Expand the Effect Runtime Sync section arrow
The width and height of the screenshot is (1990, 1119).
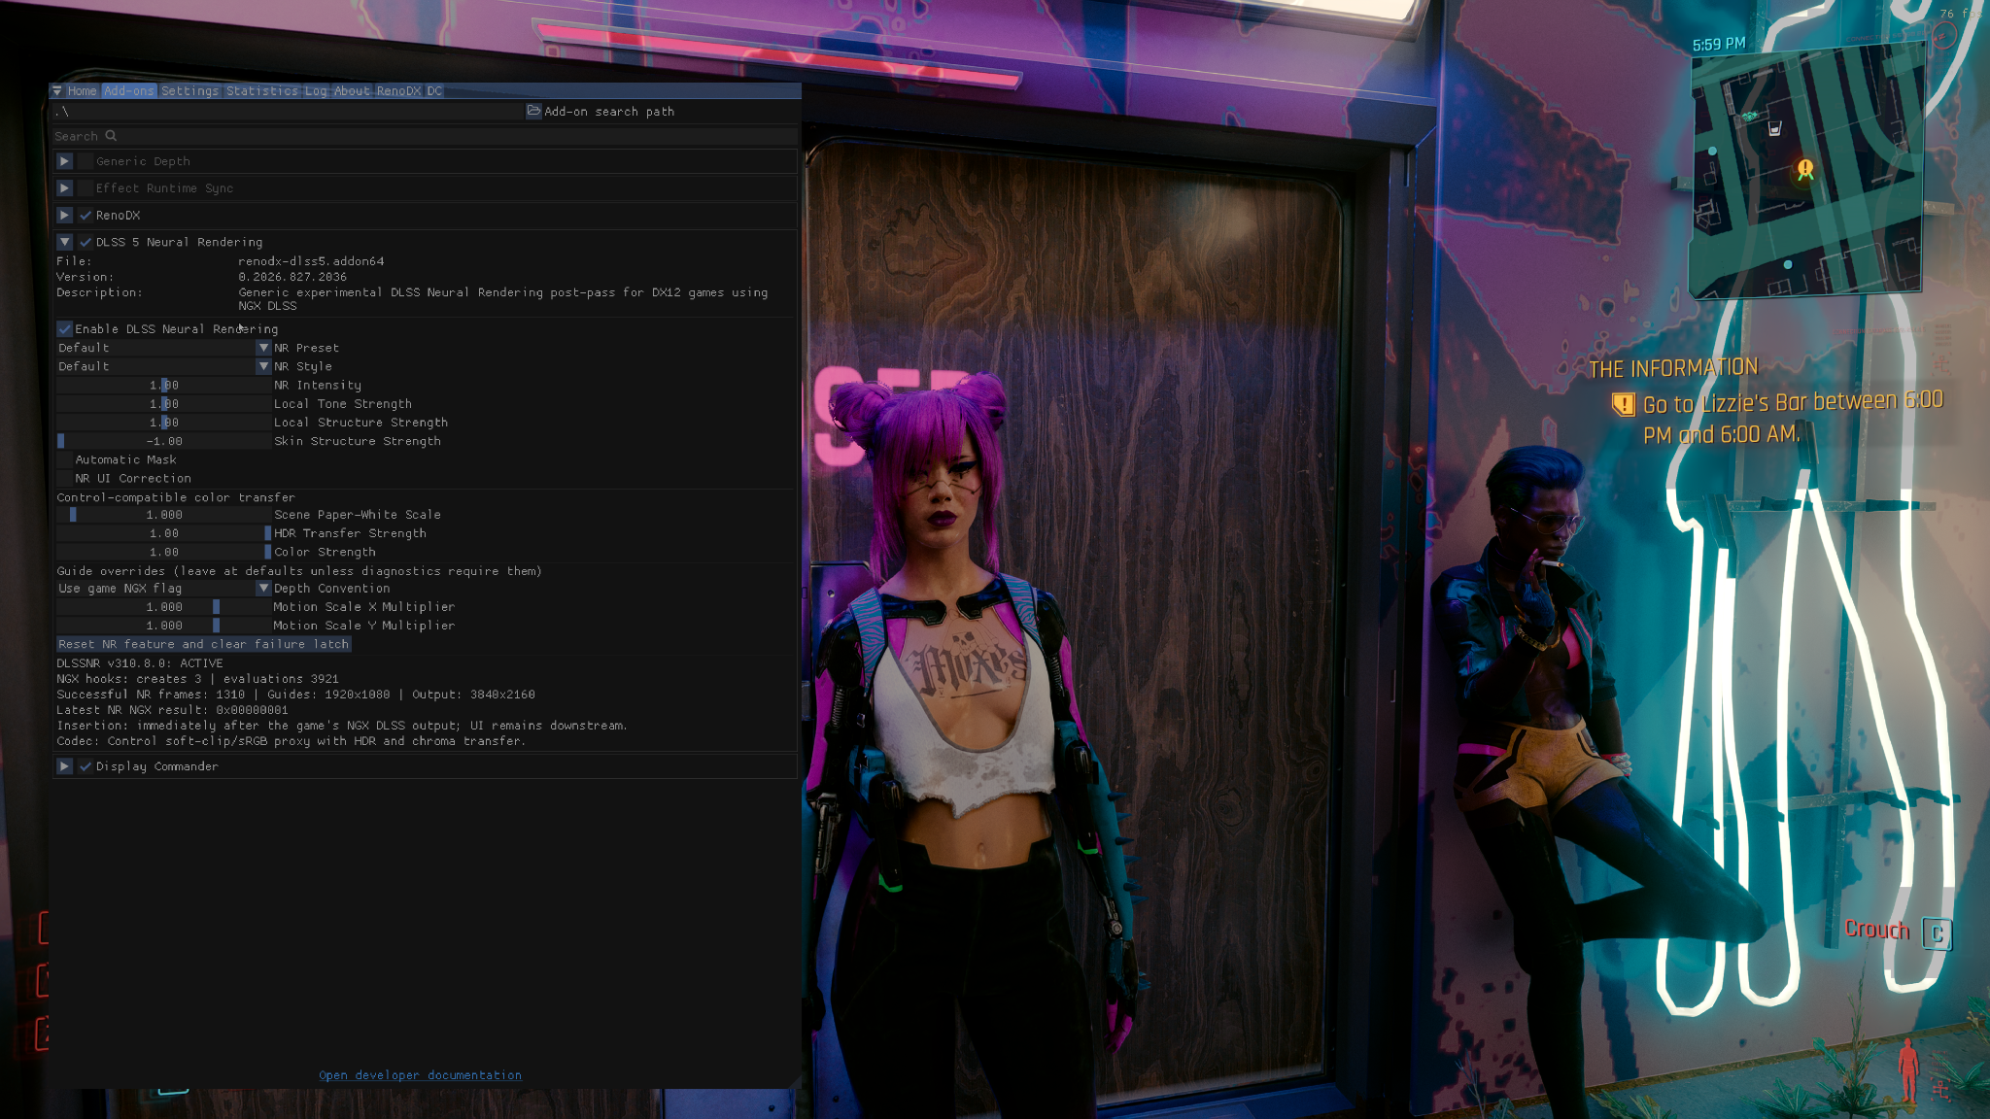click(x=64, y=188)
